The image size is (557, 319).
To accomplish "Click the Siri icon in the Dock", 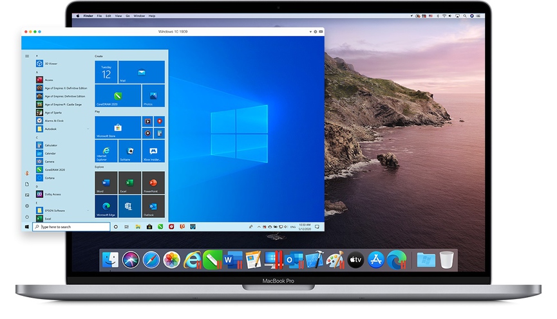I will pos(131,260).
